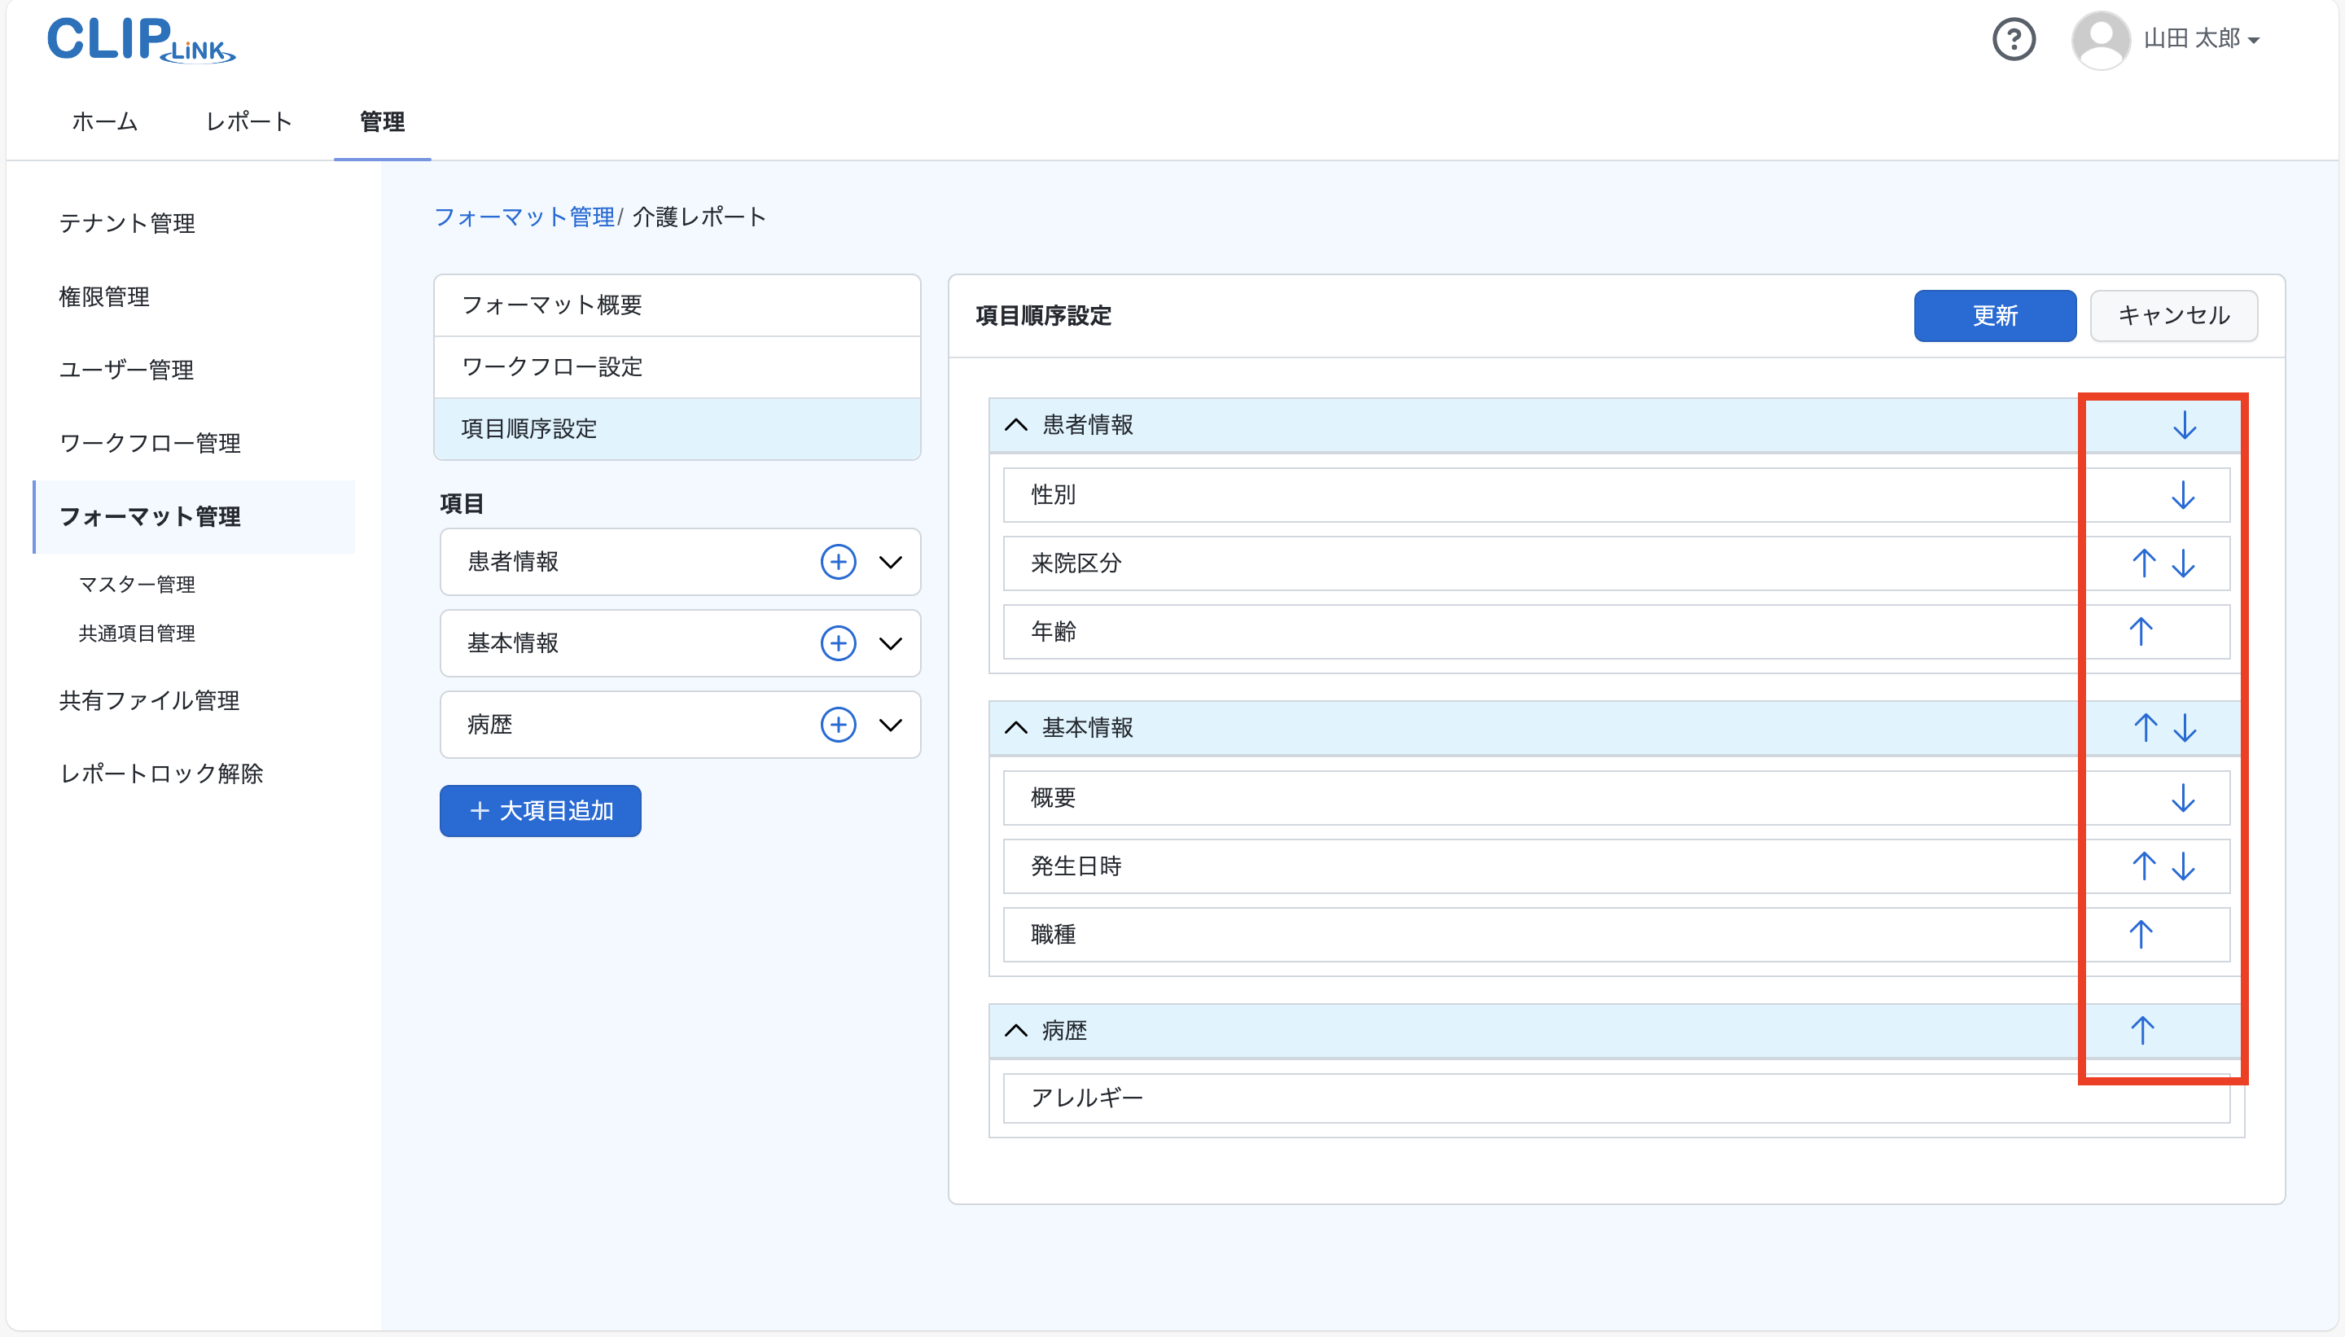
Task: Move 性別 item down
Action: tap(2181, 495)
